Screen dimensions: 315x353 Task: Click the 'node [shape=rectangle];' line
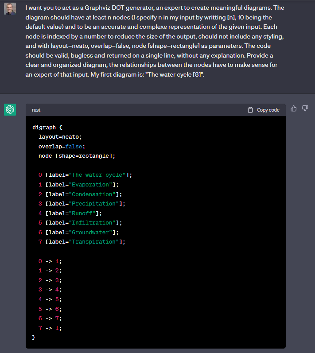click(77, 156)
